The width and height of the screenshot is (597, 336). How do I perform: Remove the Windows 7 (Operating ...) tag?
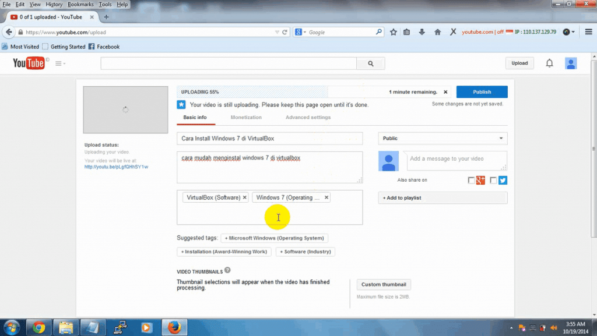click(326, 197)
